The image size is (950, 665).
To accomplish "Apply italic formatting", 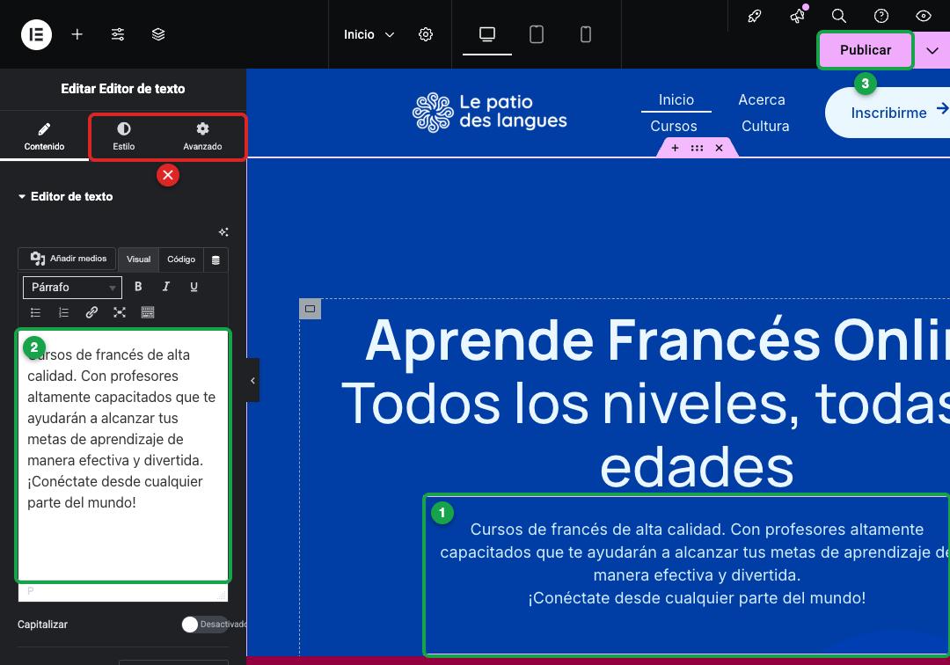I will tap(166, 287).
